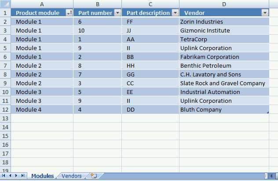
Task: Select column A header
Action: (x=42, y=4)
